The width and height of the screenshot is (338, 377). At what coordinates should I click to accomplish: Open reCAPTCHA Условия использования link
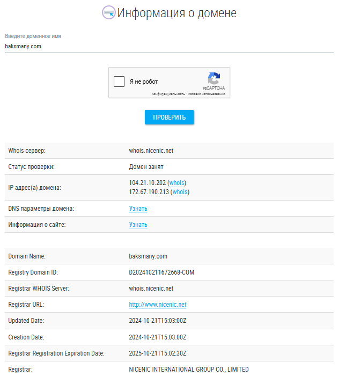point(207,94)
